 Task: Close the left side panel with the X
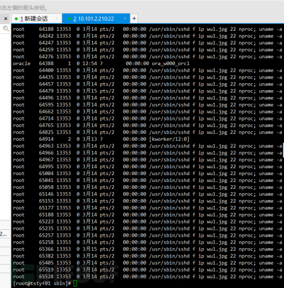6,19
